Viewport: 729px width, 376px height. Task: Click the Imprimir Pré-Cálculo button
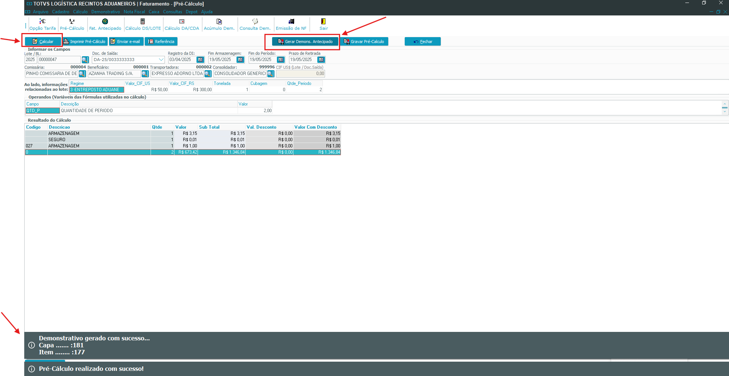(x=85, y=42)
